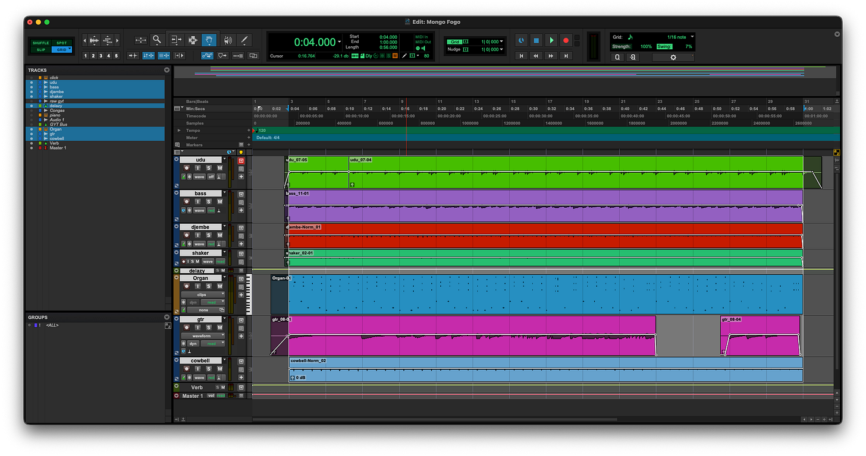Click the gtr_08-04 clip on timeline
Screen dimensions: 866x456
click(760, 337)
